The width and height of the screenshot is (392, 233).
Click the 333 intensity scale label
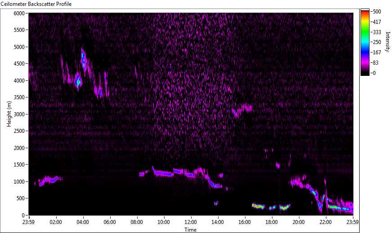pos(377,32)
